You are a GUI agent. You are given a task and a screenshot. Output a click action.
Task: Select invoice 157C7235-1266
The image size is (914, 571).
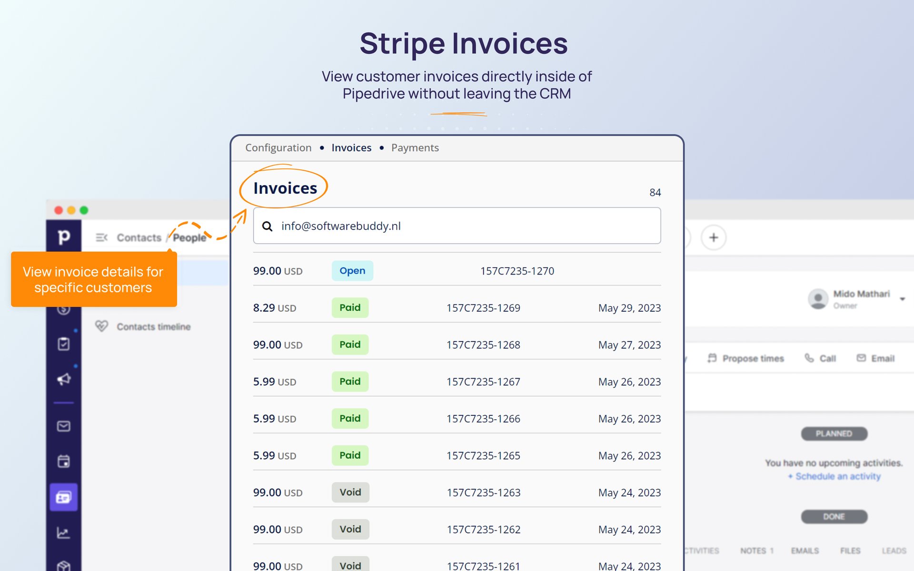point(483,419)
